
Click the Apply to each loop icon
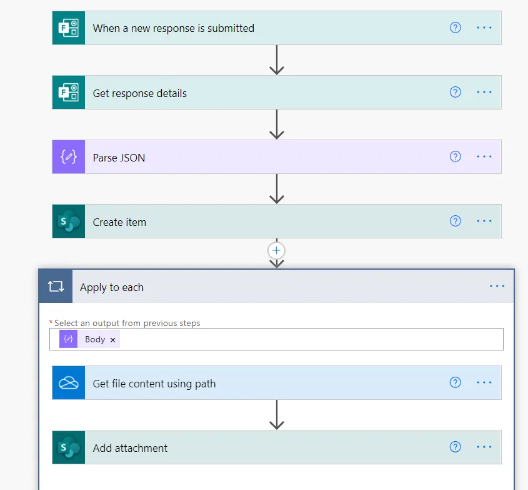point(56,286)
